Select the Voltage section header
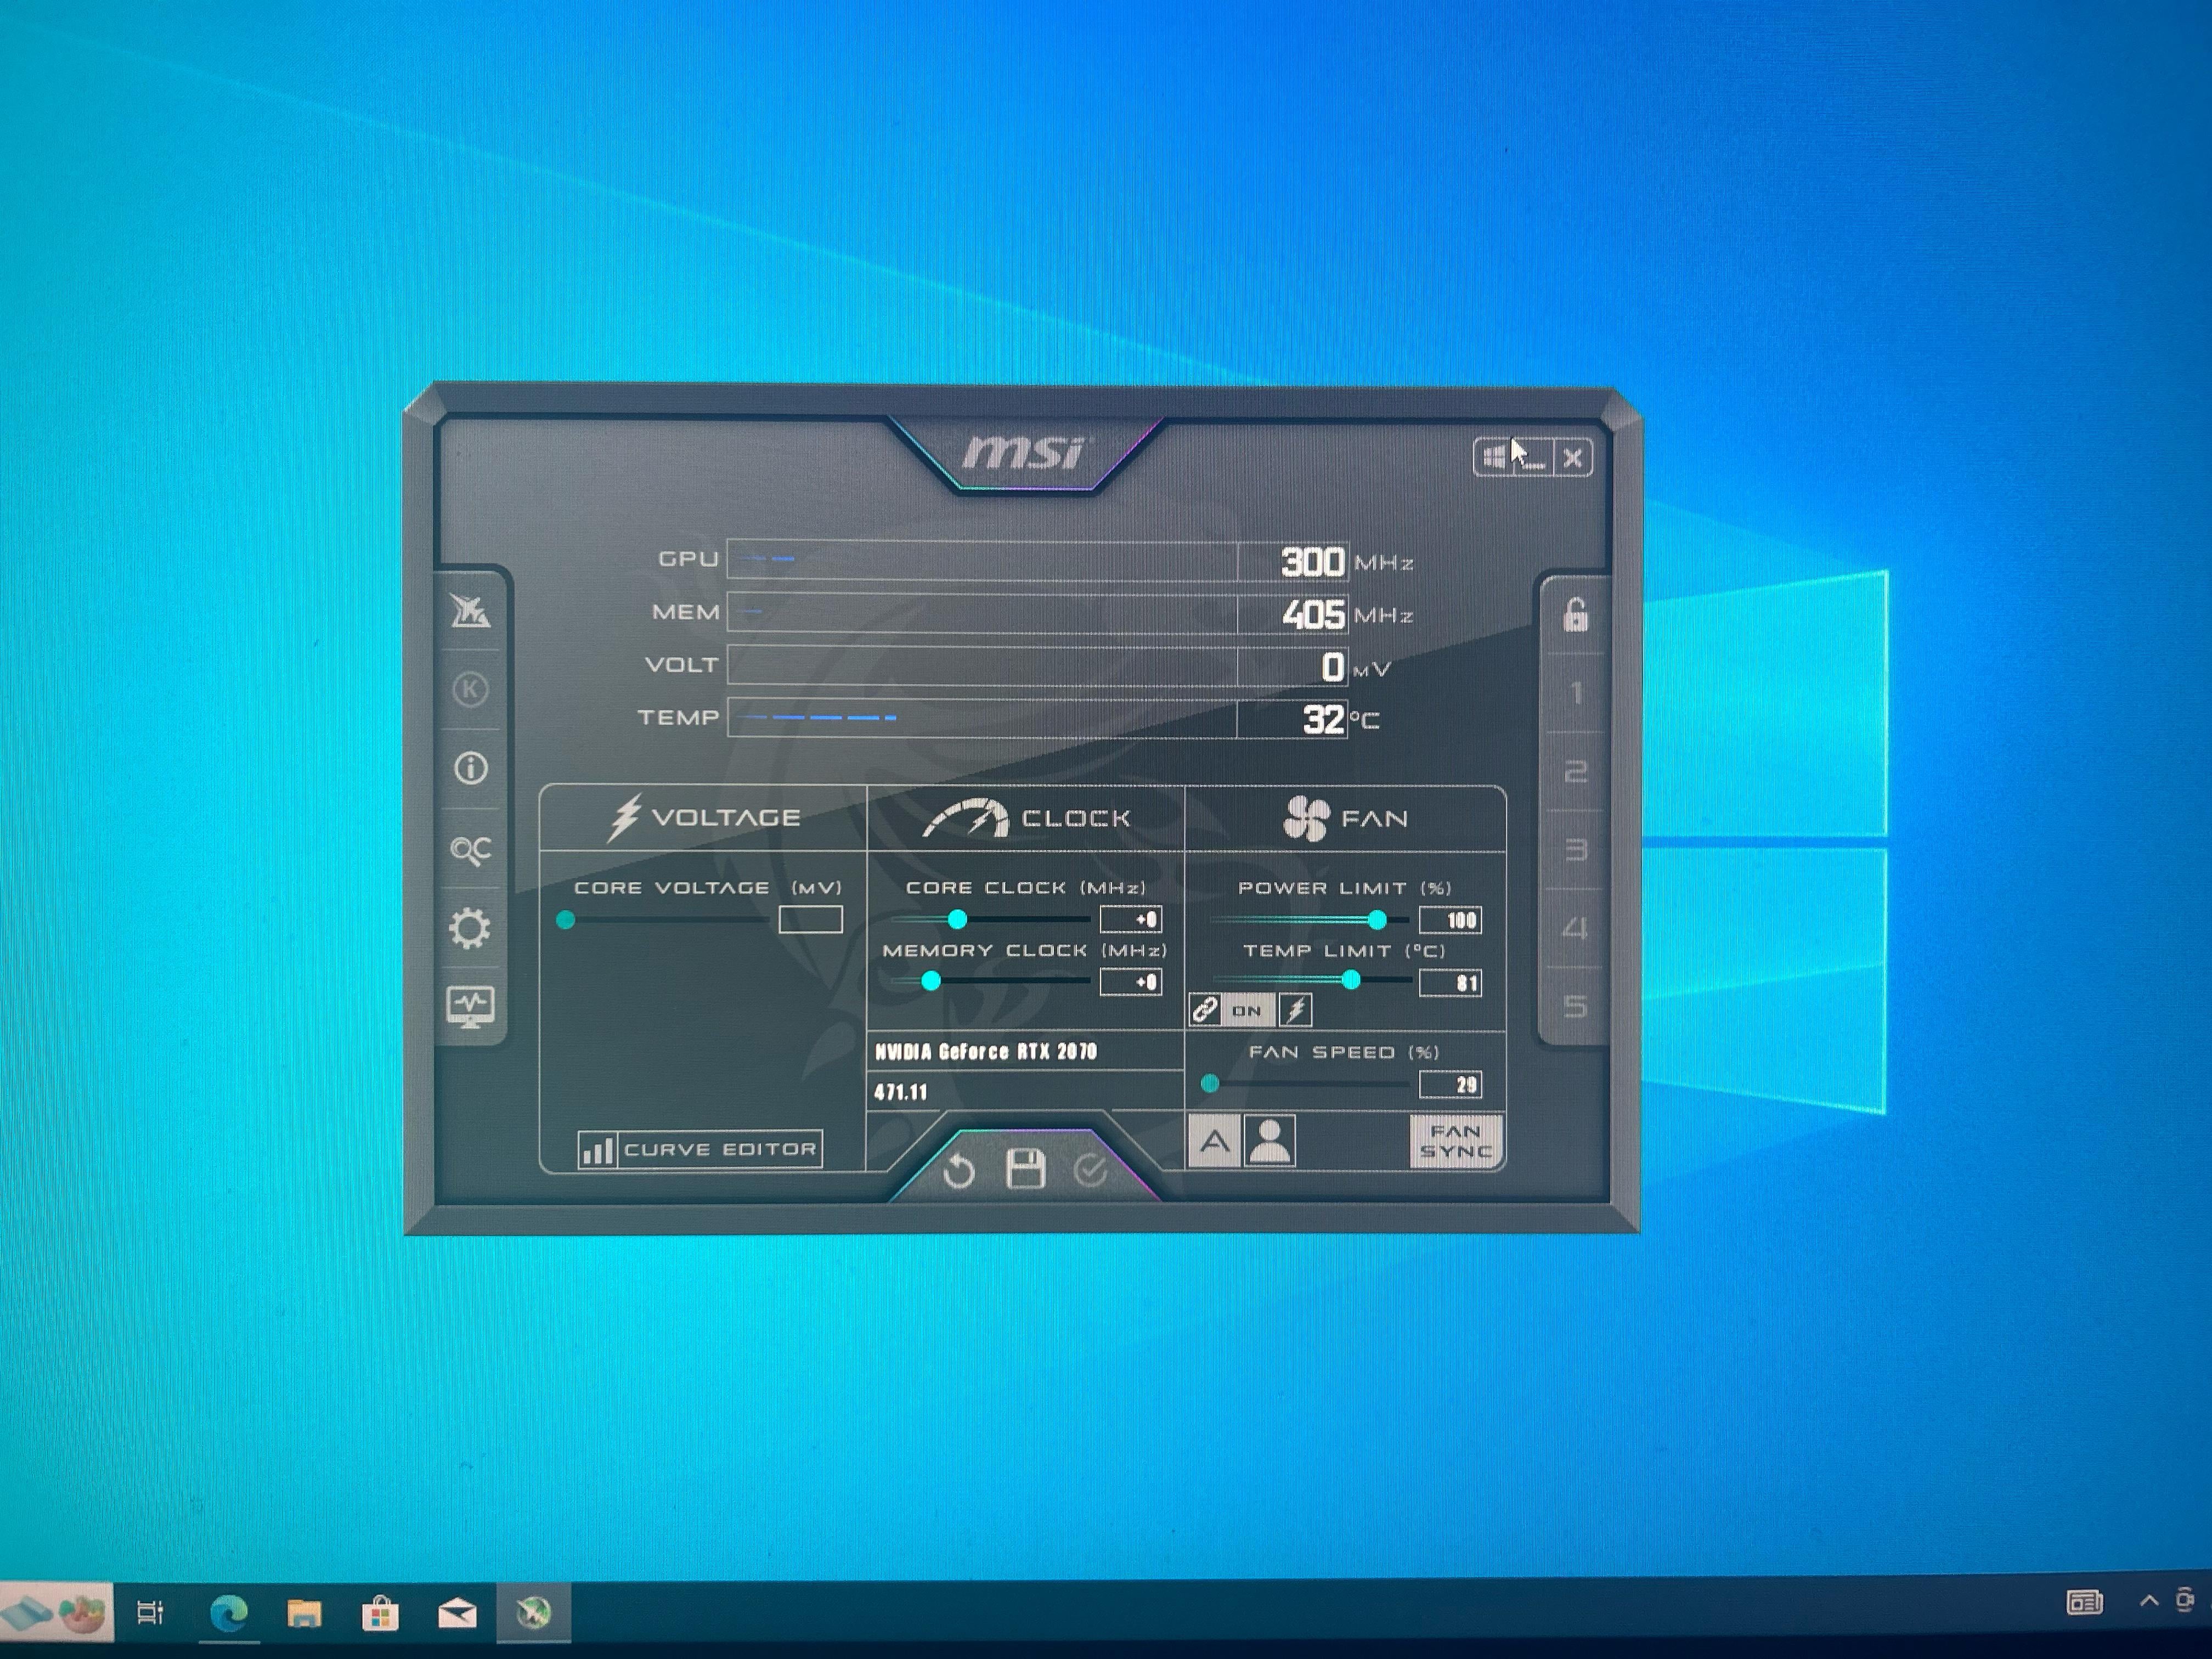Image resolution: width=2212 pixels, height=1659 pixels. coord(704,818)
